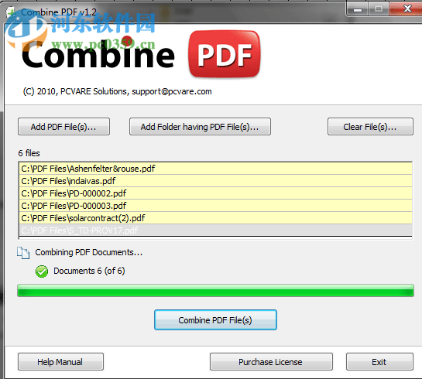Click the Combine PDF app icon in title bar

11,12
